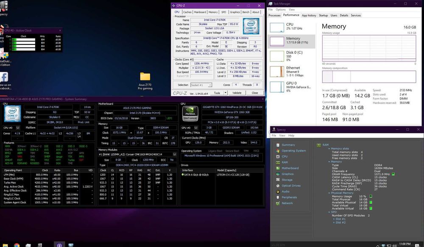Screen dimensions: 424x247
Task: Click Intel Core i7 logo in CPU-Z
Action: (x=251, y=26)
